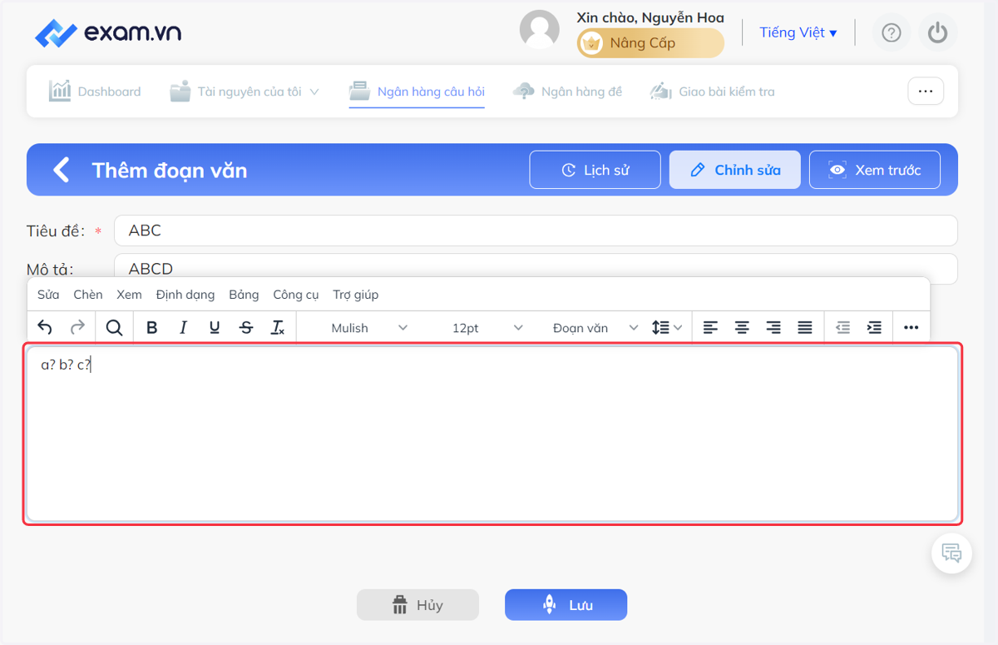Click the Hủy cancel button
The width and height of the screenshot is (998, 645).
417,605
